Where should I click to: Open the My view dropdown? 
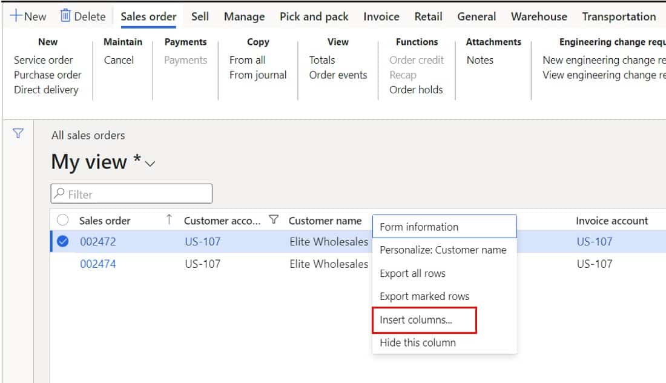[149, 162]
